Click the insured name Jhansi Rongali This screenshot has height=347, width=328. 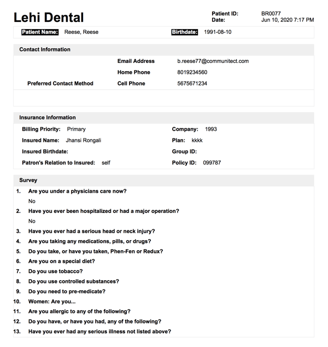pos(83,141)
